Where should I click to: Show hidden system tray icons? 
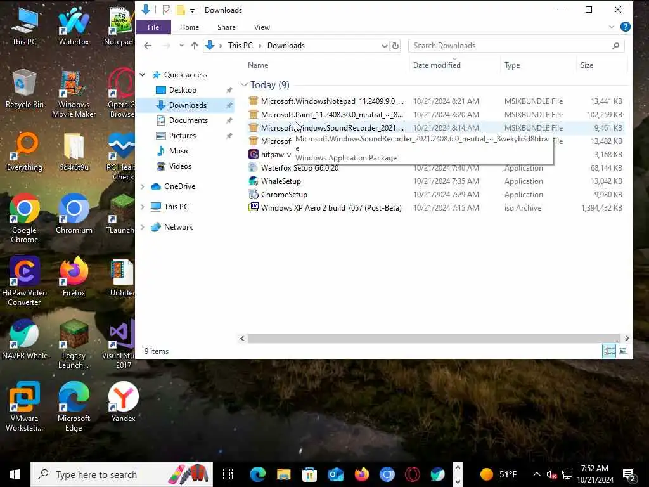(x=536, y=474)
